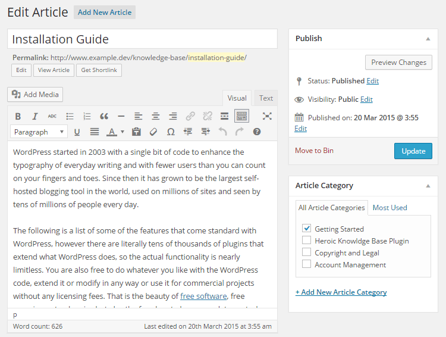Check the Copyright and Legal category
446x337 pixels.
[307, 252]
